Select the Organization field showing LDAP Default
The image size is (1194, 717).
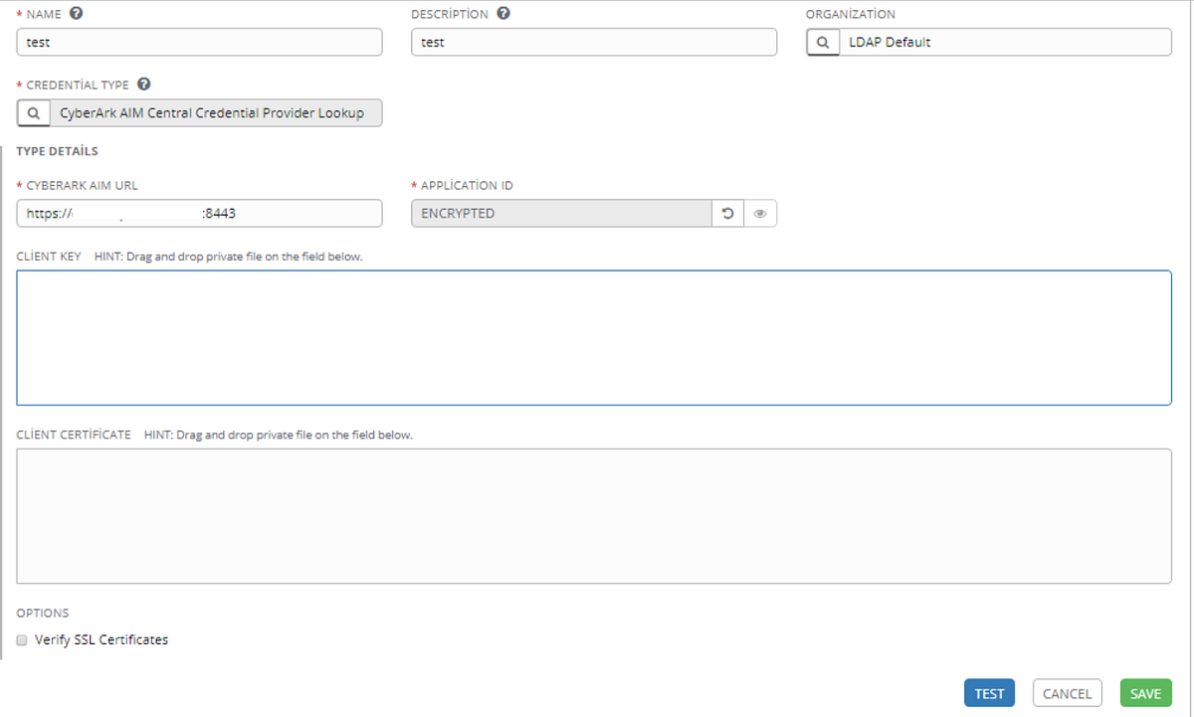(x=1005, y=42)
